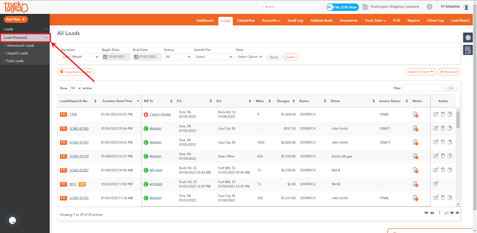Click the Begin Date calendar icon
Screen dimensions: 477x233
(105, 57)
